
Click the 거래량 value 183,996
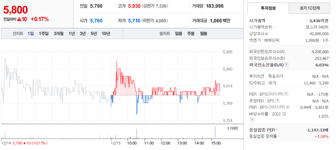[215, 6]
